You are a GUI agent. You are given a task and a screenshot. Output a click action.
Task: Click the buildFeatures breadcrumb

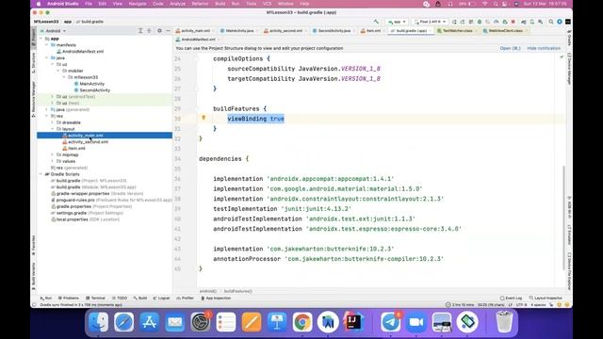coord(237,291)
